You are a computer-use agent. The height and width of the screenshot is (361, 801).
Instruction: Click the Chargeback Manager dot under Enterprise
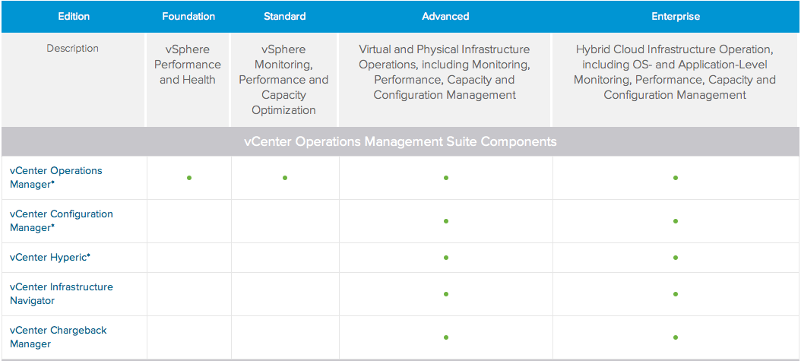coord(675,337)
